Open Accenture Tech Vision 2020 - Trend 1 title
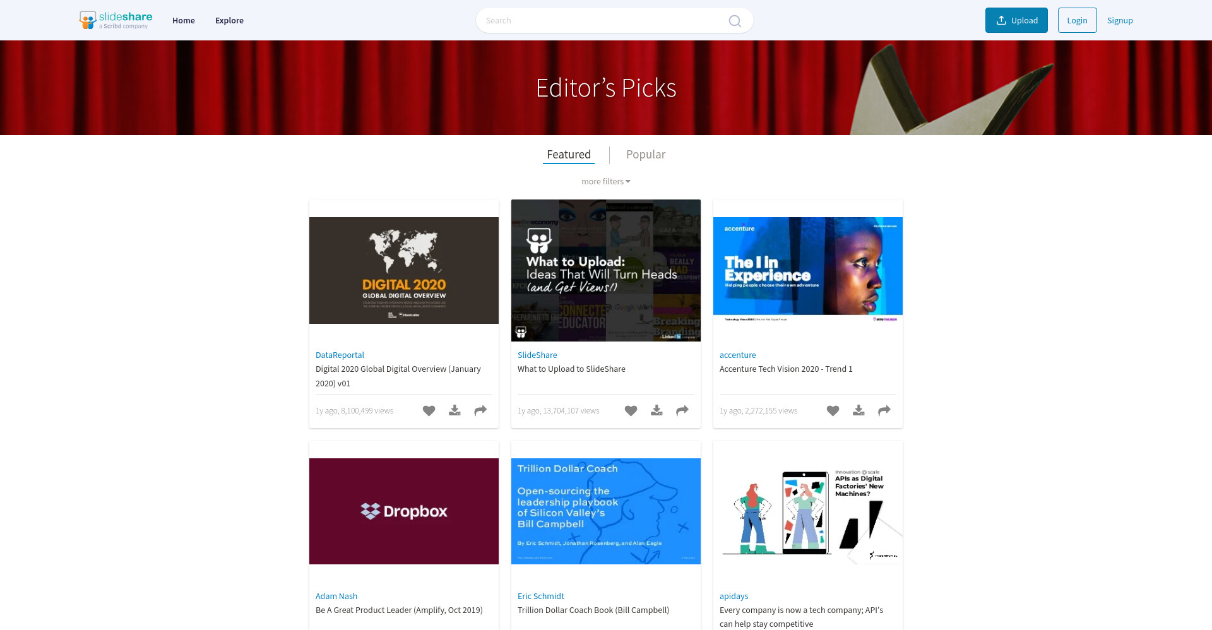 point(786,369)
